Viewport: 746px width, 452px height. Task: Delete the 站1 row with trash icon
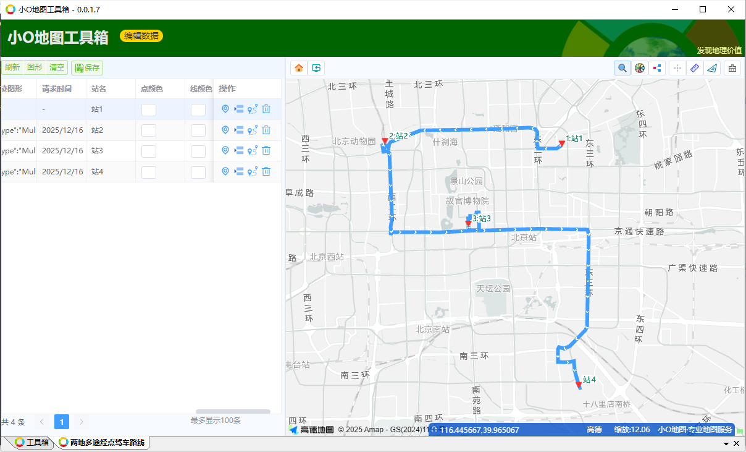pyautogui.click(x=266, y=109)
